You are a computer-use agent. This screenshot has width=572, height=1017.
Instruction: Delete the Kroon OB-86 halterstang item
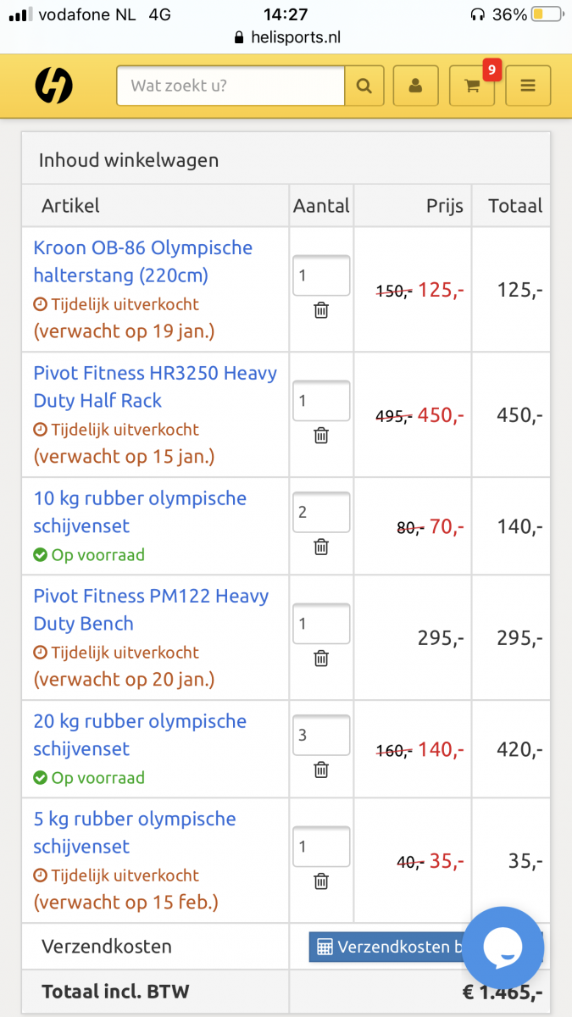tap(321, 311)
